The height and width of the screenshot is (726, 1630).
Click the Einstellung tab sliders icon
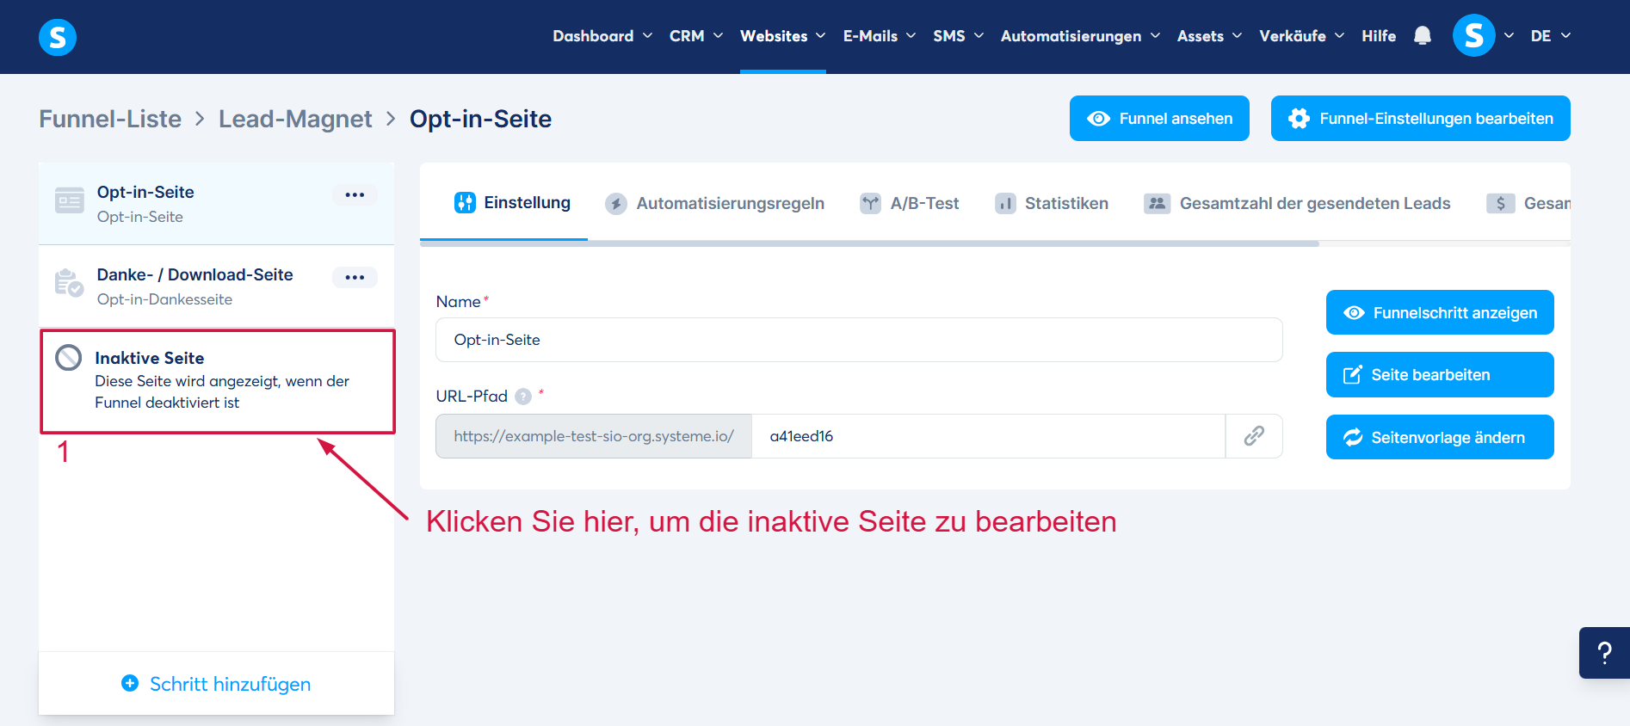coord(465,203)
